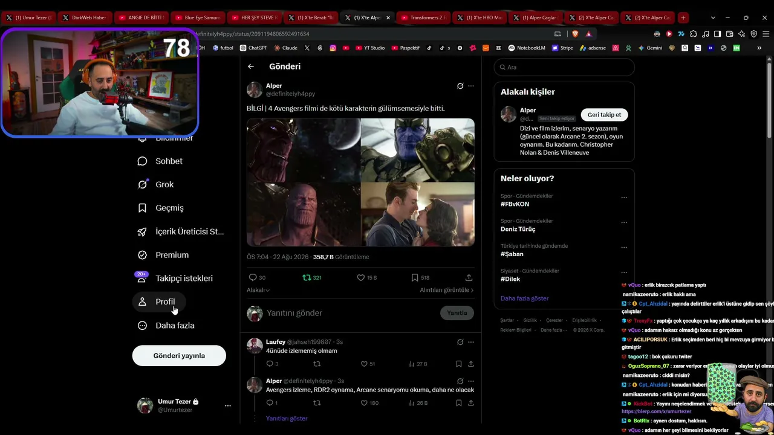Click the Ara search box

point(564,67)
